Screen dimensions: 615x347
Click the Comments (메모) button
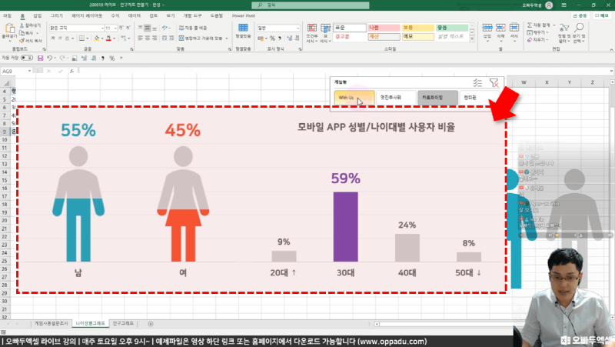click(602, 15)
